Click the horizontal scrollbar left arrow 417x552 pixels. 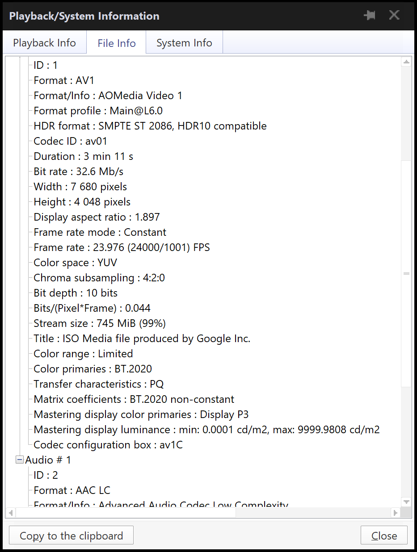pos(11,513)
